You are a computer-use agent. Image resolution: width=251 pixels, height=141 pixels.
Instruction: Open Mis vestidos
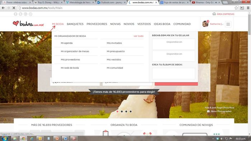[x=114, y=60]
